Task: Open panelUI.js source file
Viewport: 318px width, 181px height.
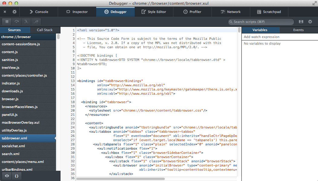Action: tap(28, 115)
